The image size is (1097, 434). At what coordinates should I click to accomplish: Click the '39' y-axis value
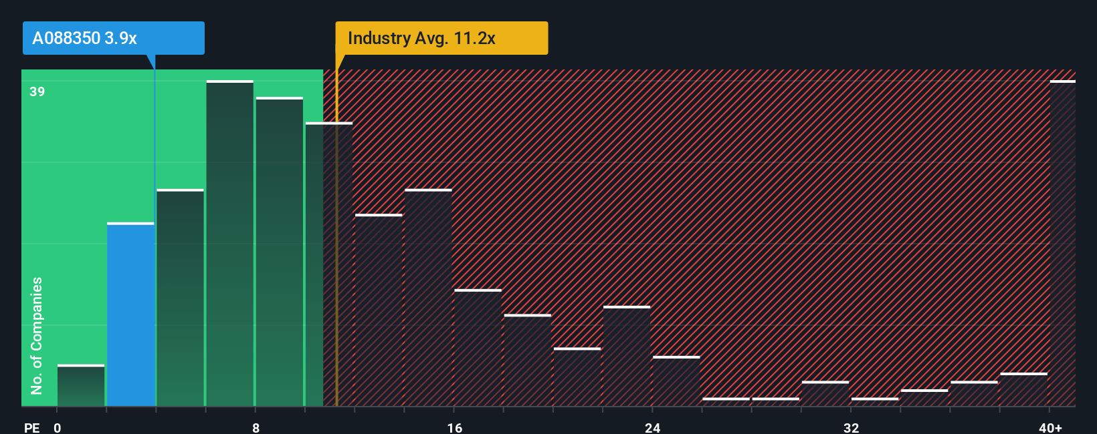coord(37,91)
